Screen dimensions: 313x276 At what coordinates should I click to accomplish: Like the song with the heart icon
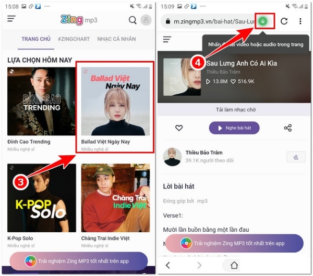click(179, 128)
